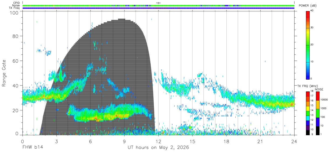
Task: Select the "1" label on the NOISE legend
Action: (x=321, y=134)
